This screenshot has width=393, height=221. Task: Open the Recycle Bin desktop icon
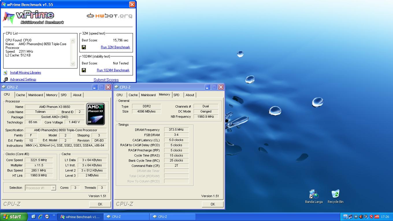(335, 197)
